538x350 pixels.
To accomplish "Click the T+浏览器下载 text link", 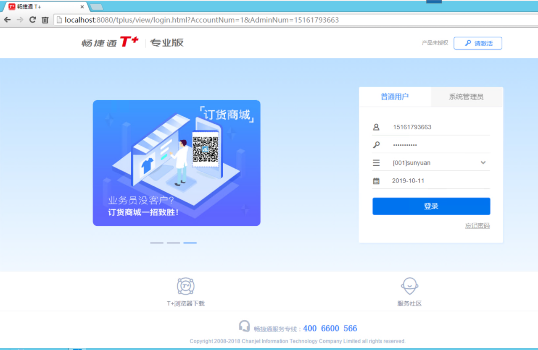I will coord(185,303).
